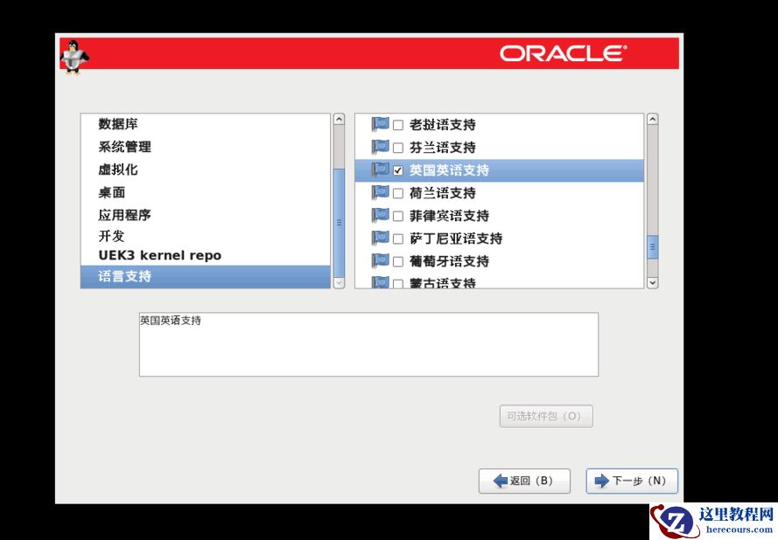Viewport: 778px width, 540px height.
Task: Click the blue back arrow icon on 返回
Action: tap(501, 481)
